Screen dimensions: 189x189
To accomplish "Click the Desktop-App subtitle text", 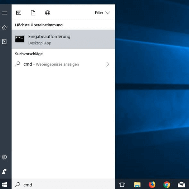I will coord(40,43).
